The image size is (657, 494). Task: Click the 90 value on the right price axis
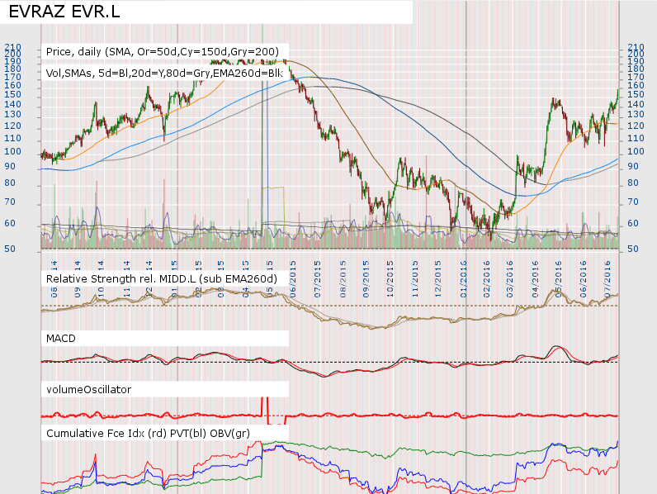pos(633,167)
